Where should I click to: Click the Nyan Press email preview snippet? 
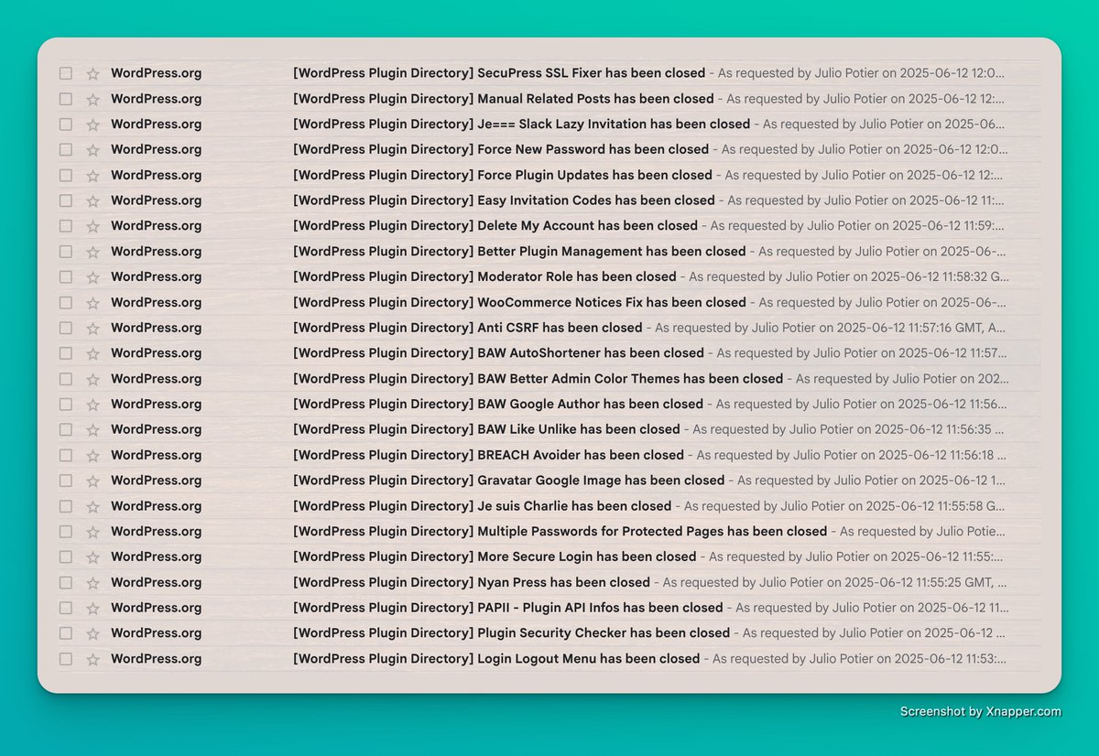835,582
